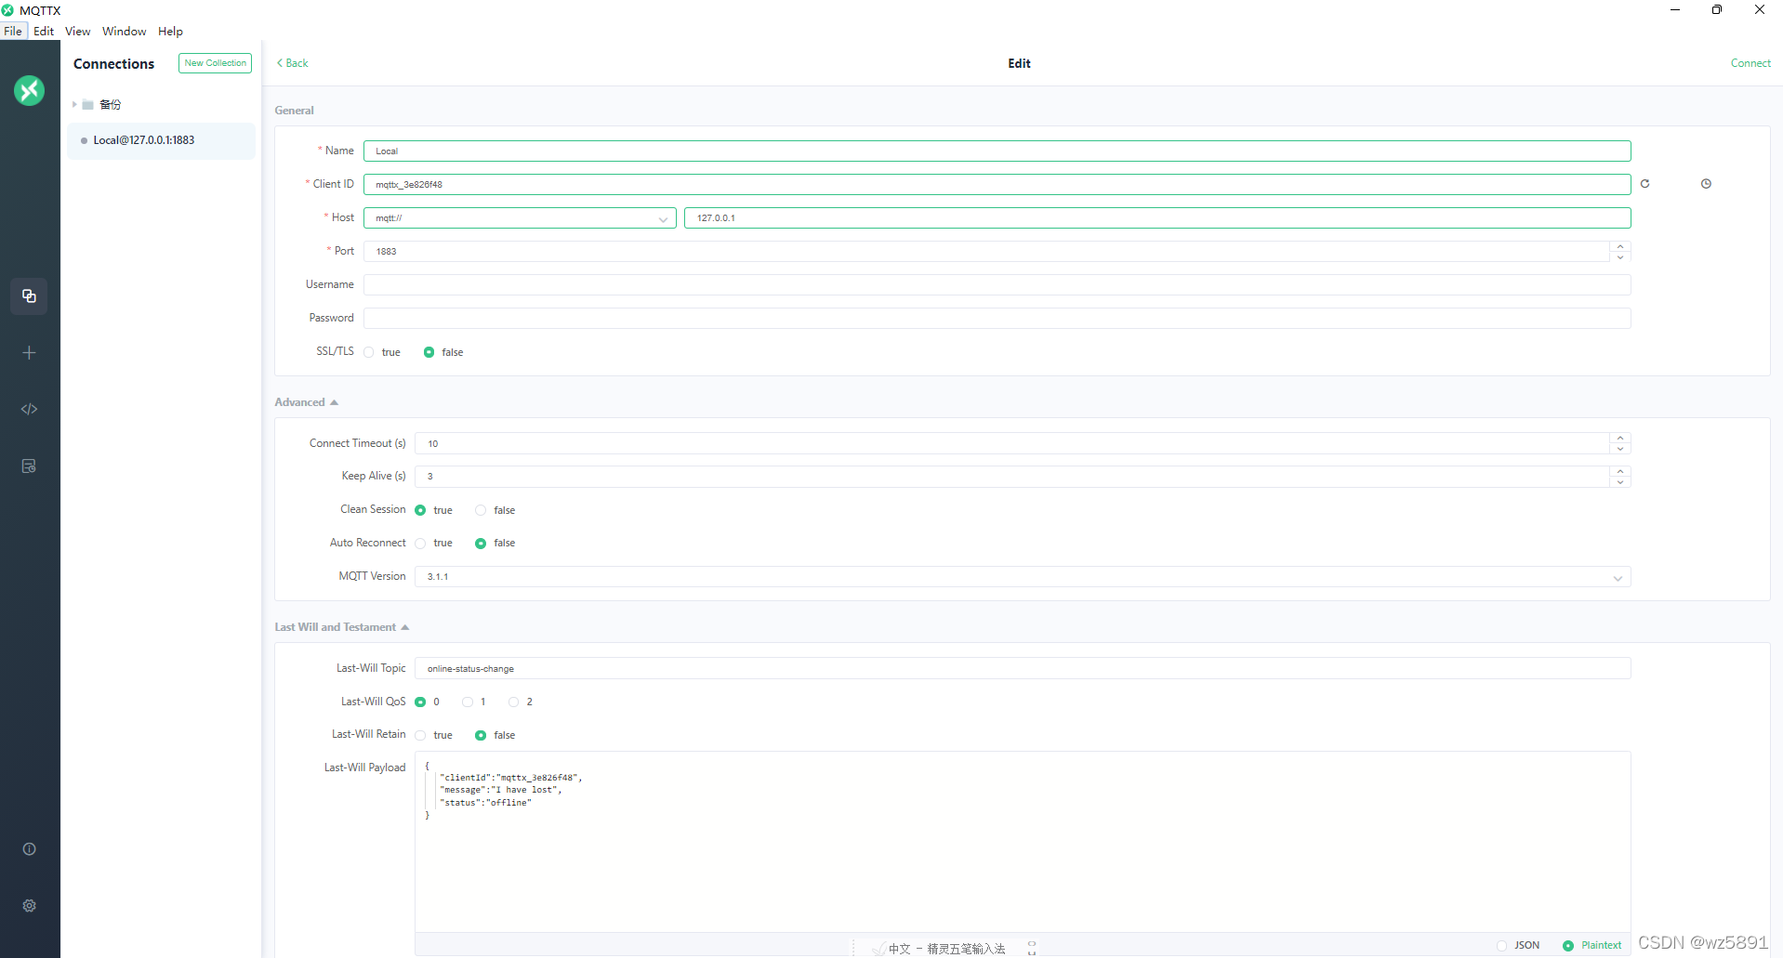Click into the Password field
This screenshot has height=958, width=1783.
tap(997, 319)
